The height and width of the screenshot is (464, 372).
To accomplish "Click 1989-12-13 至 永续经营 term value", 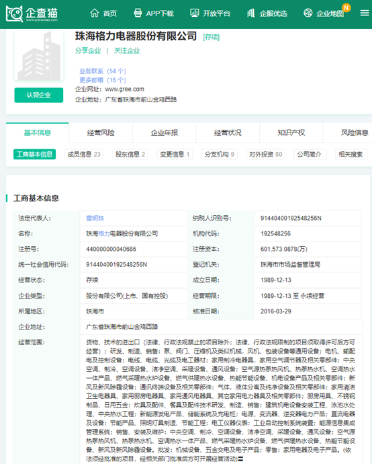I will coord(292,296).
